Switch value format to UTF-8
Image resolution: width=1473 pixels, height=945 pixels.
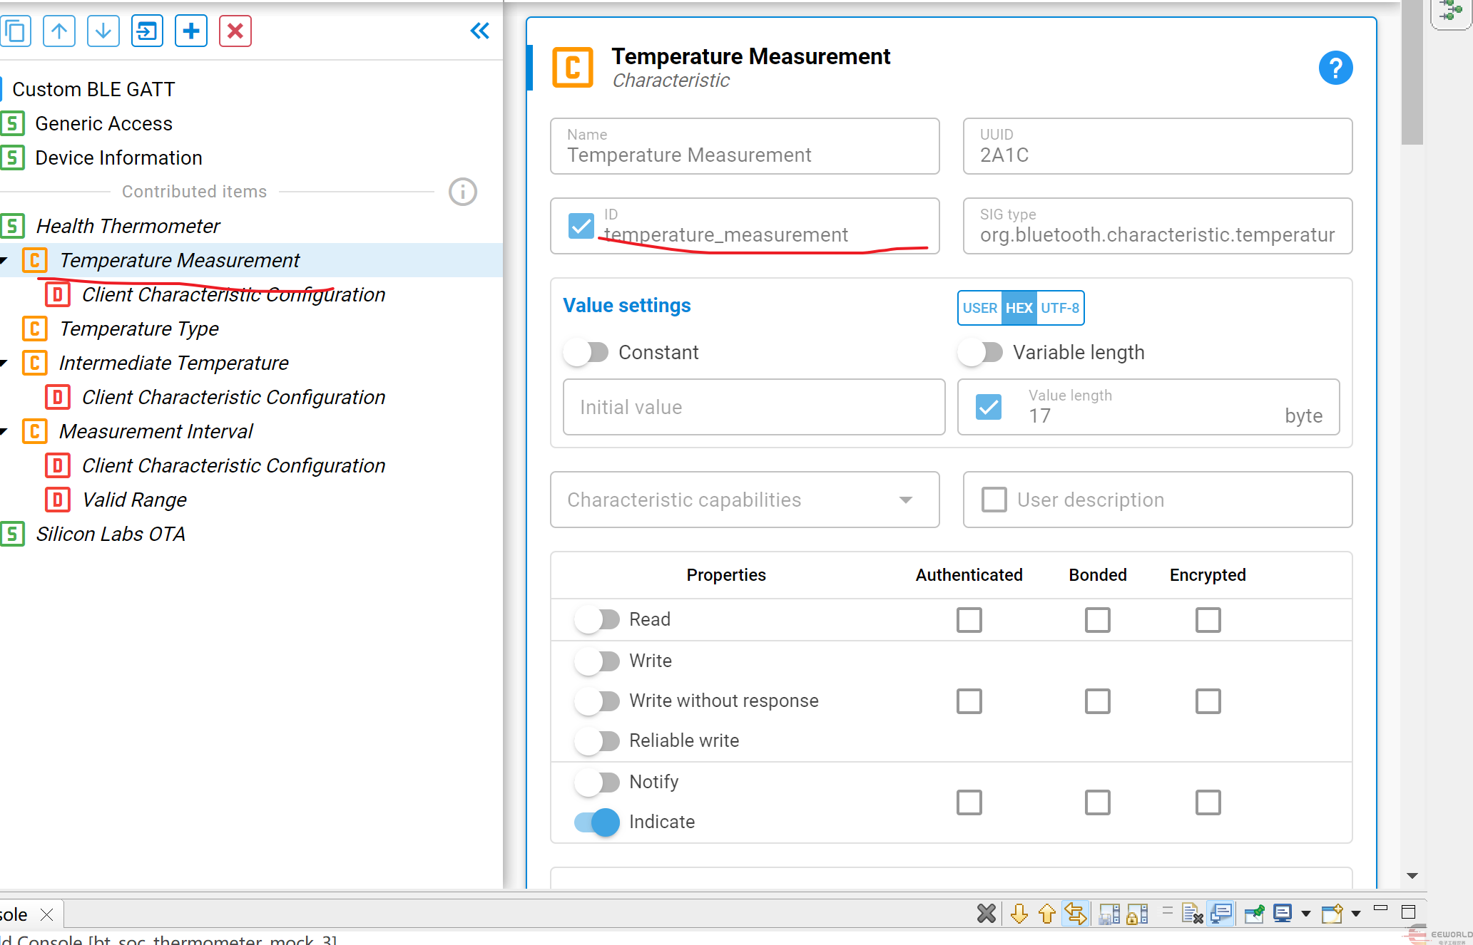coord(1059,308)
